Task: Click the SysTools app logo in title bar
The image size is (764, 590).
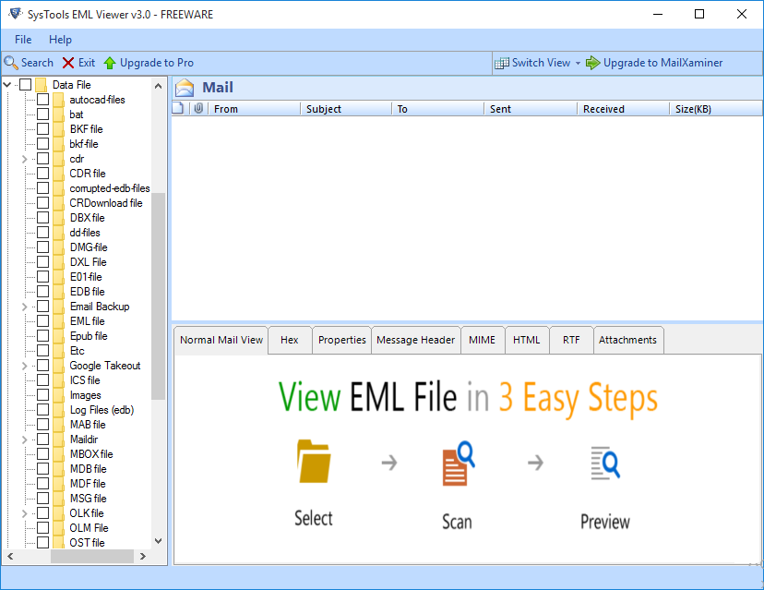Action: pos(15,14)
